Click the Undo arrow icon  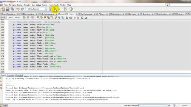point(18,9)
